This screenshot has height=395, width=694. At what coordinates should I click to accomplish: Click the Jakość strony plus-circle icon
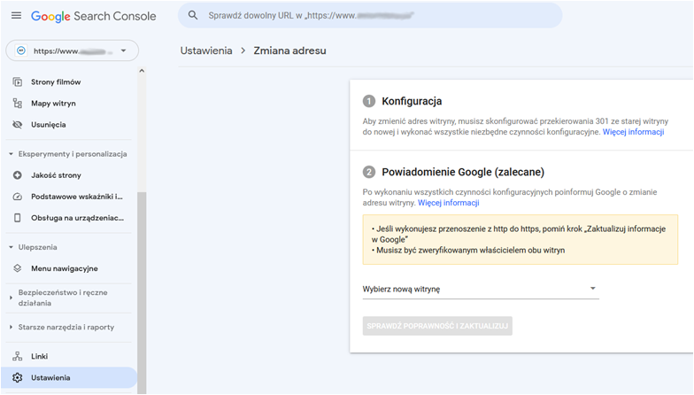[x=18, y=175]
